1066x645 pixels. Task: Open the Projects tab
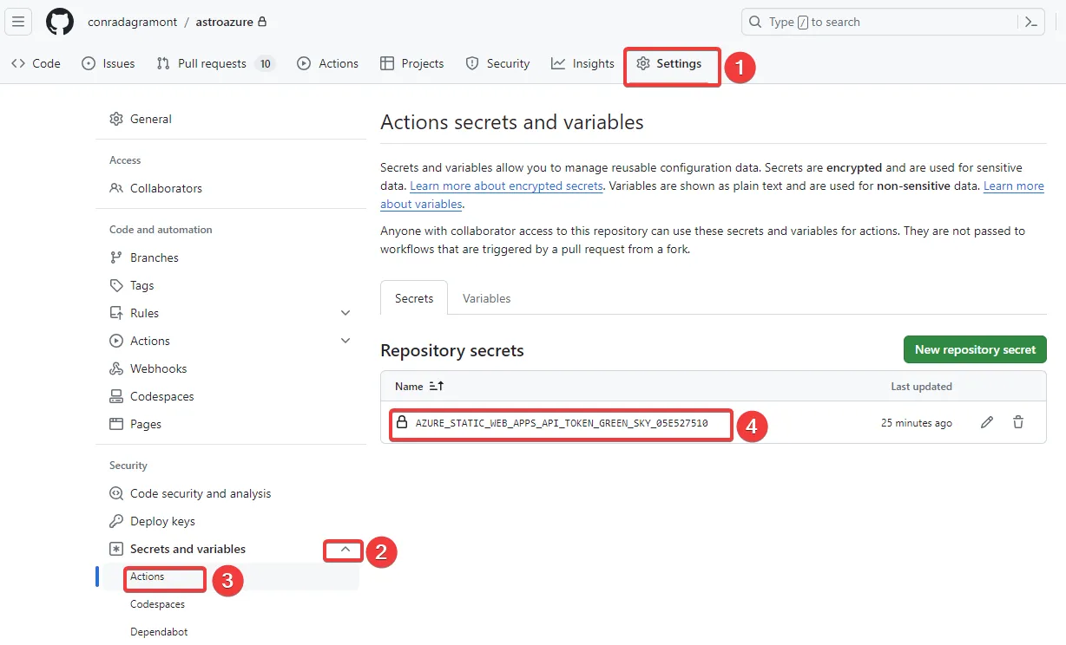pos(412,63)
